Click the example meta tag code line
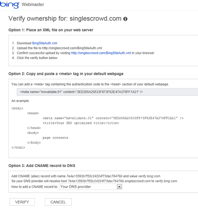The image size is (198, 217). click(x=113, y=118)
